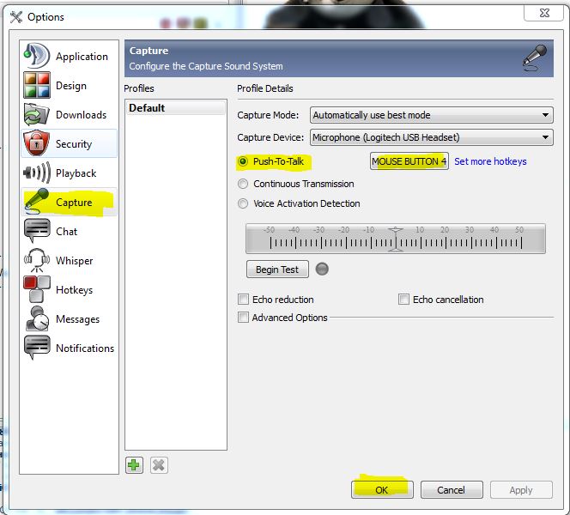Choose Voice Activation Detection option
This screenshot has width=570, height=515.
pos(243,203)
